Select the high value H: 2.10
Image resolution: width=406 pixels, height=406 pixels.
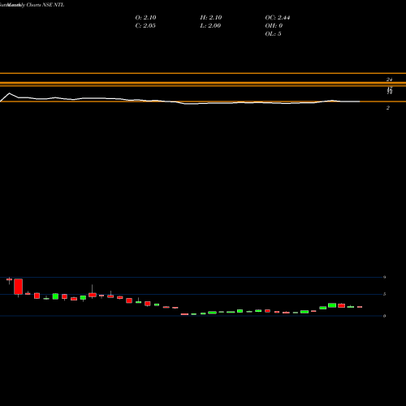(211, 18)
